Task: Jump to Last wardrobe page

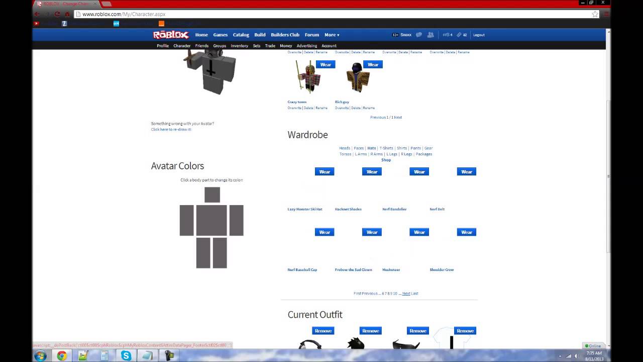Action: pyautogui.click(x=415, y=293)
